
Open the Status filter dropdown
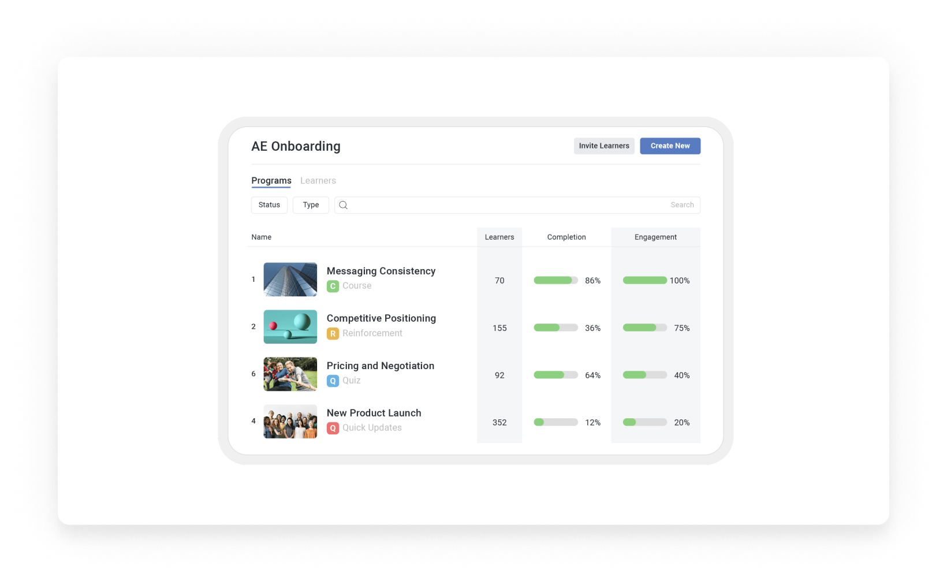coord(269,205)
